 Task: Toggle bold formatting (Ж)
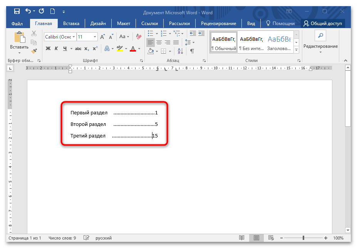(x=48, y=49)
